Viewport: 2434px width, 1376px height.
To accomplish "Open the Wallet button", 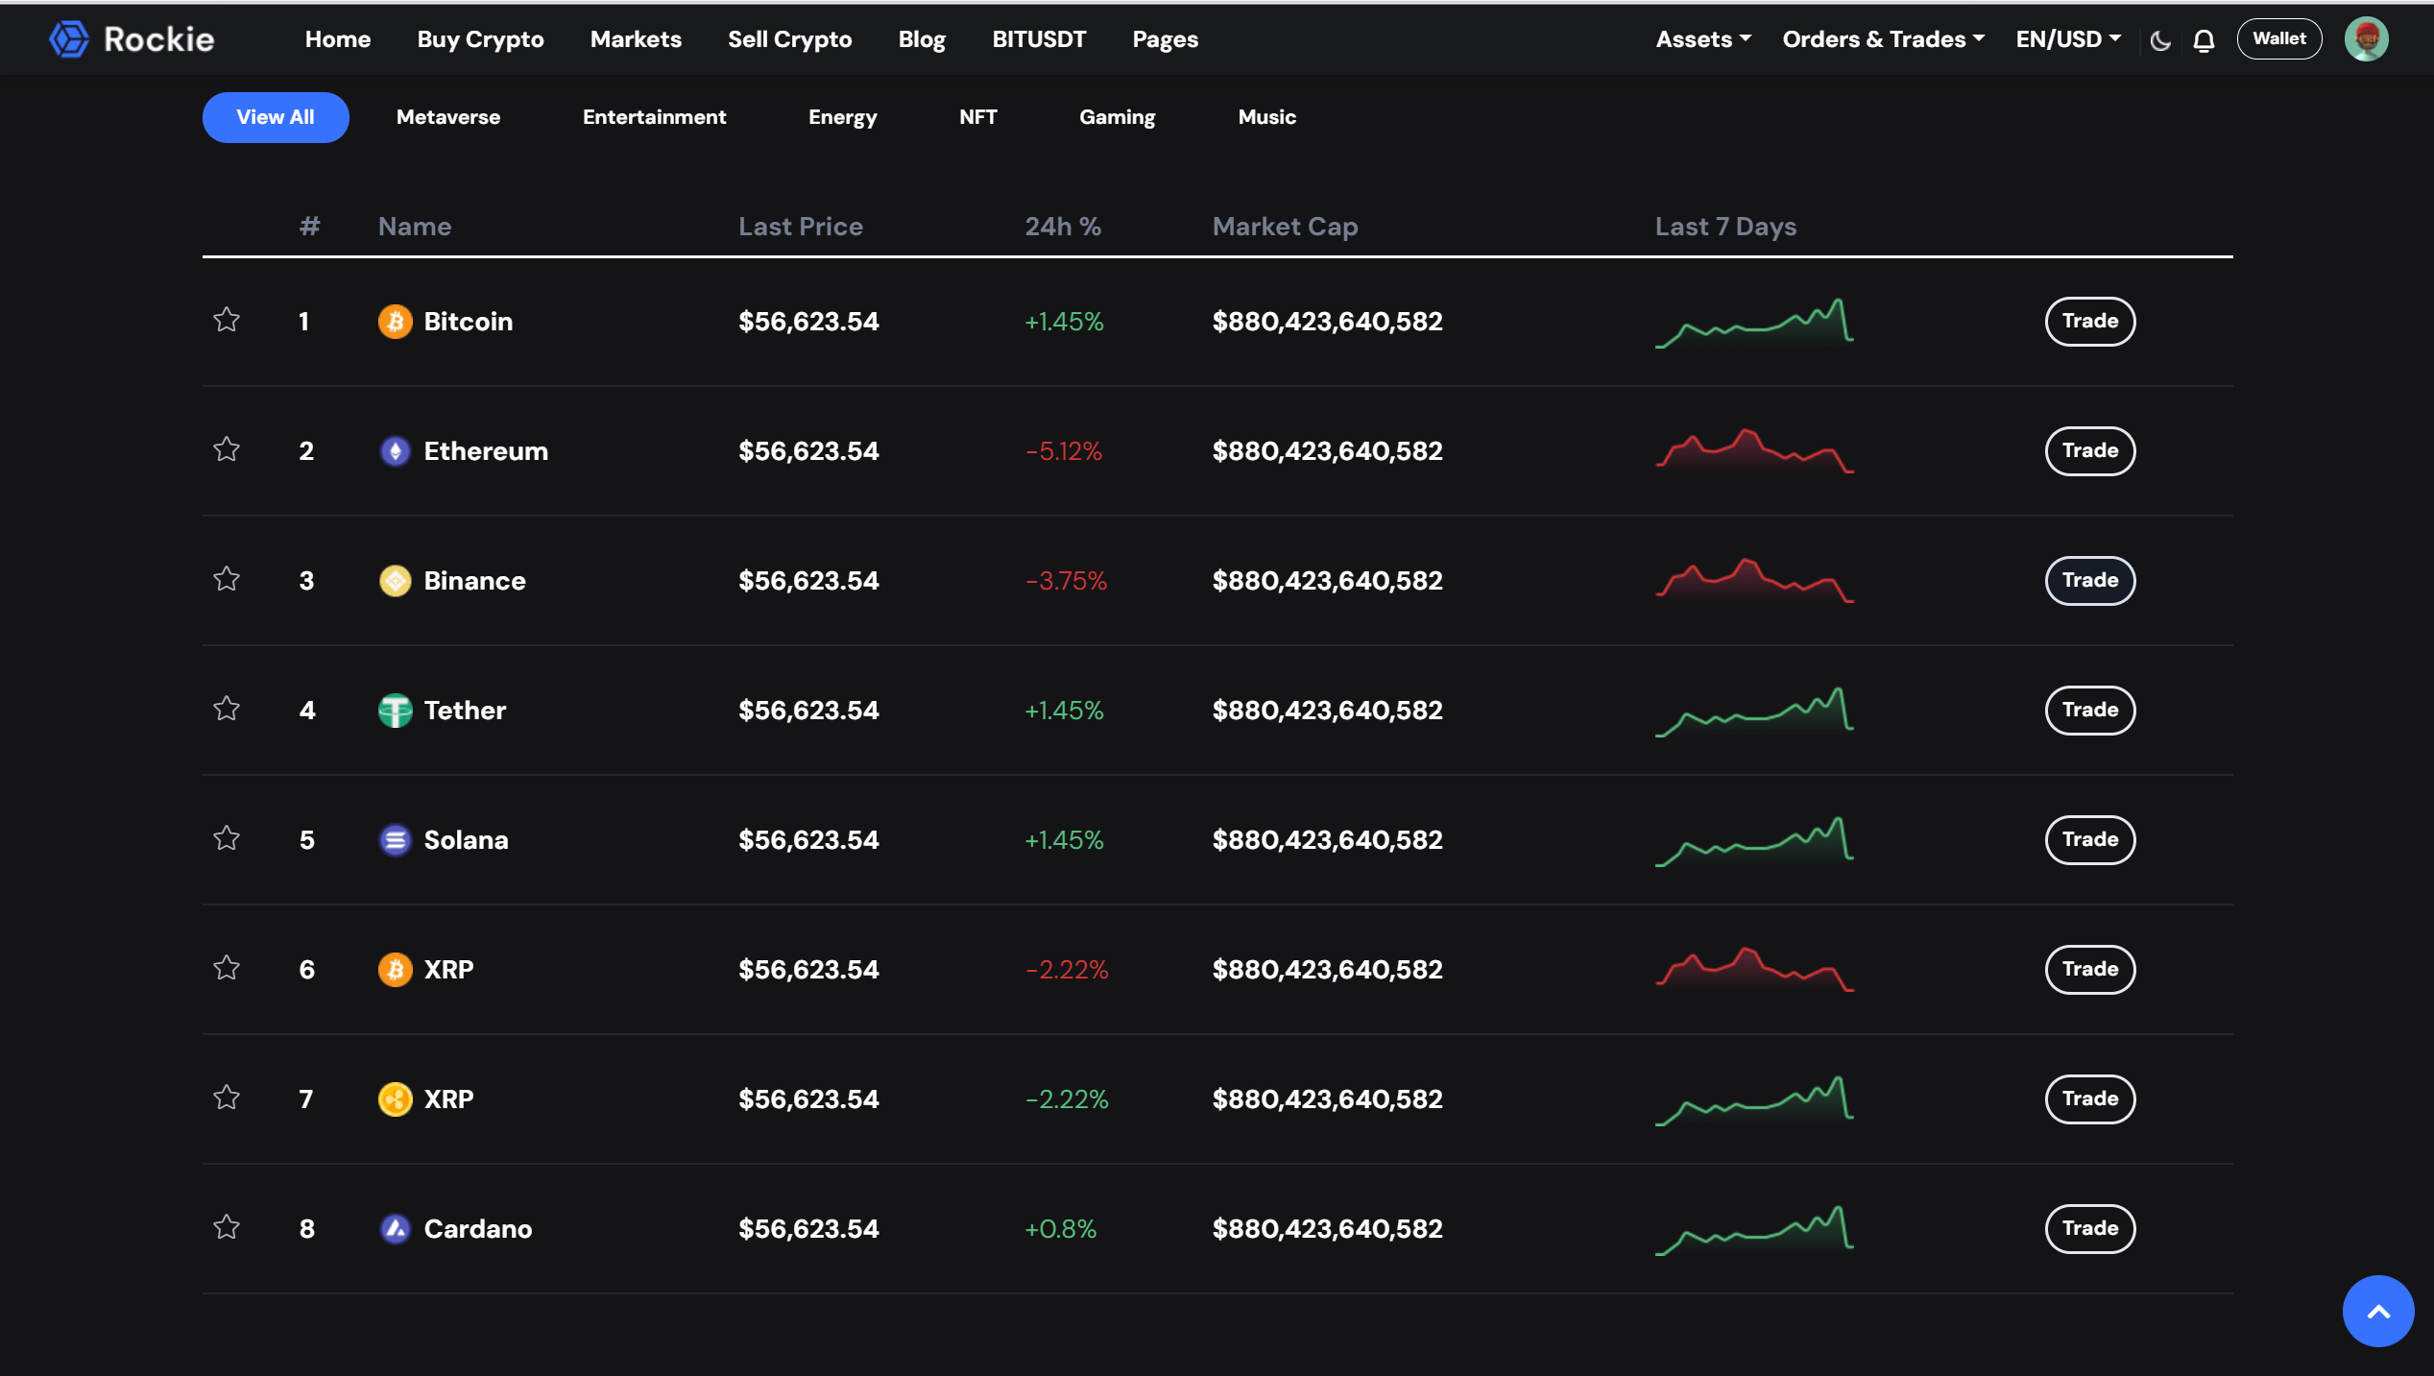I will (2279, 38).
